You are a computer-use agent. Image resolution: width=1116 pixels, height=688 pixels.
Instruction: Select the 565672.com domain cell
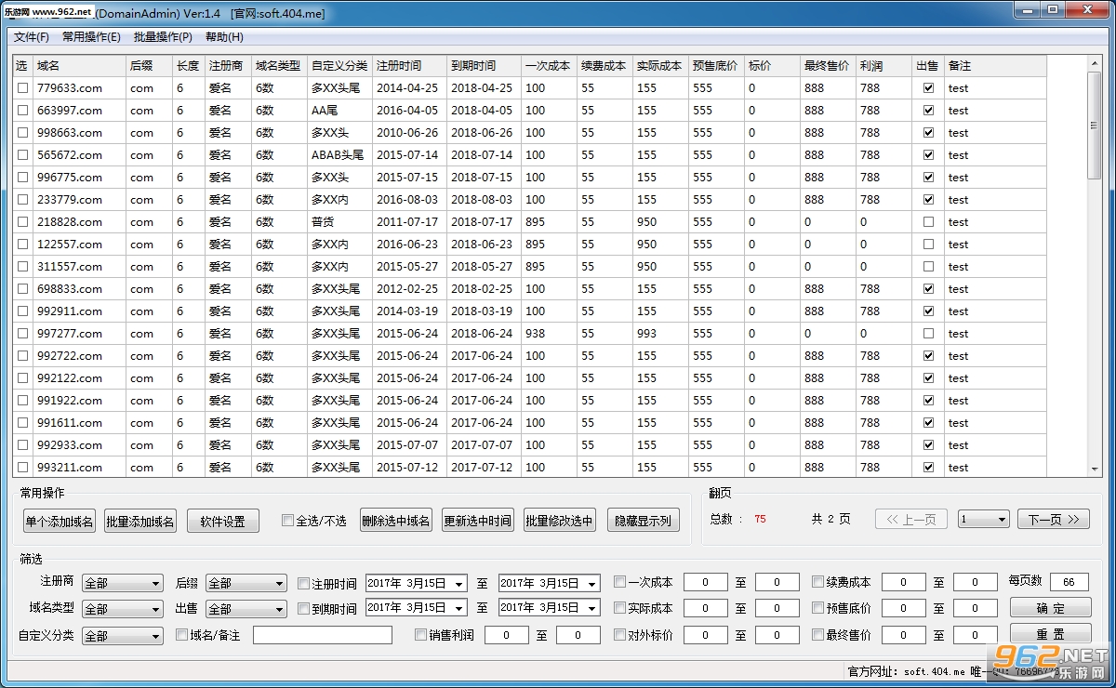pyautogui.click(x=79, y=155)
